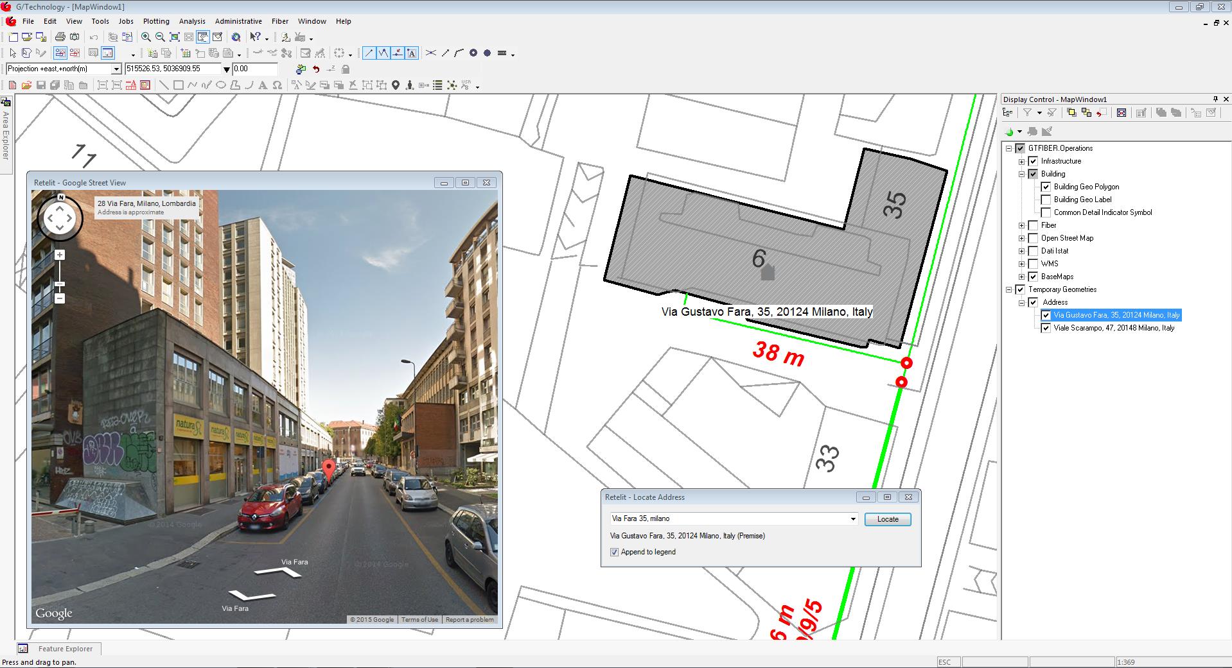Click the Omega symbol insertion tool
Screen dimensions: 1232x668
pos(277,85)
